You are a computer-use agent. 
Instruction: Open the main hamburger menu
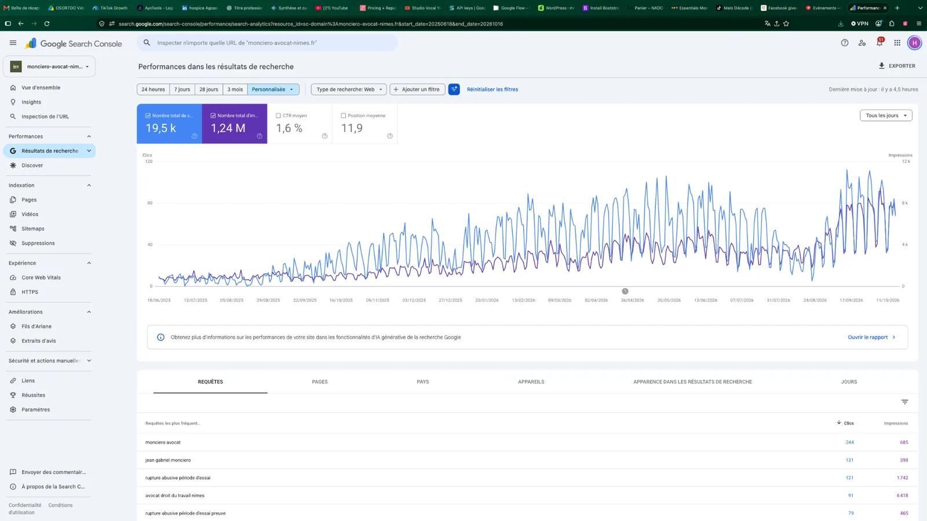click(13, 43)
